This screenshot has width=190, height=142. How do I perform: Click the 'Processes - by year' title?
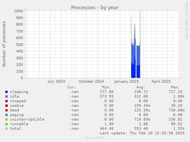(x=95, y=8)
